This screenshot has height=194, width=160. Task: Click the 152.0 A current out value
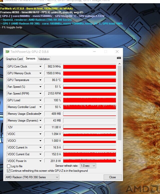tap(53, 154)
